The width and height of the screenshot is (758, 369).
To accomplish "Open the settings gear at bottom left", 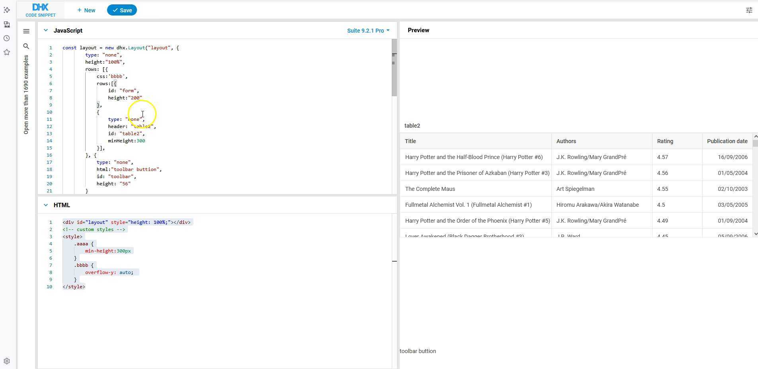I will [x=7, y=361].
